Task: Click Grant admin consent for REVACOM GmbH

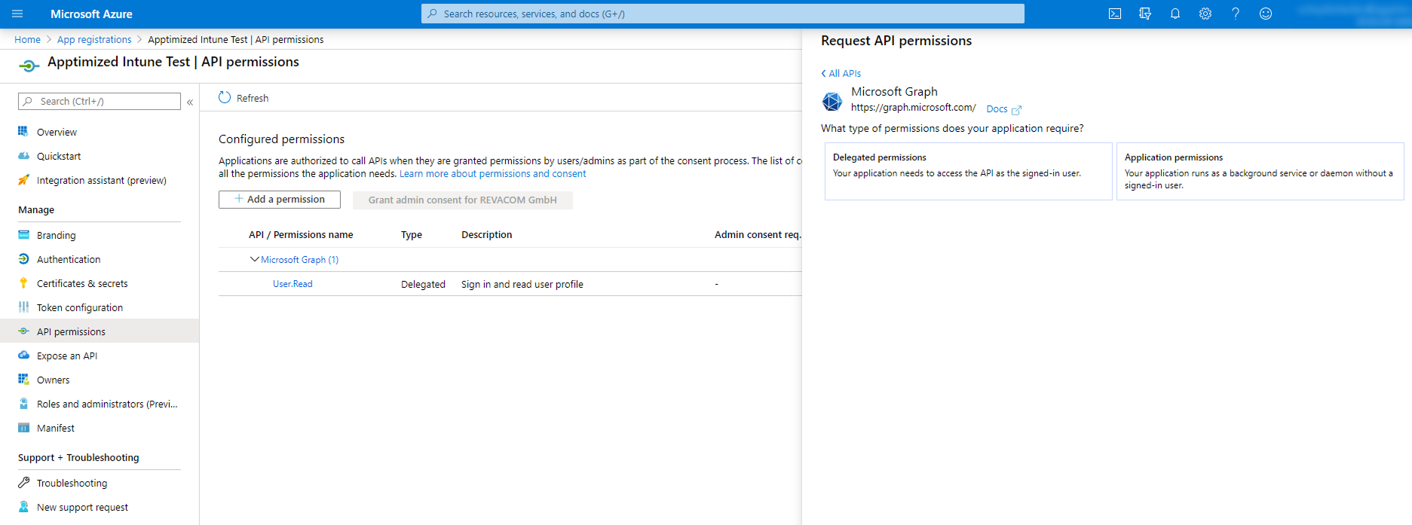Action: 463,200
